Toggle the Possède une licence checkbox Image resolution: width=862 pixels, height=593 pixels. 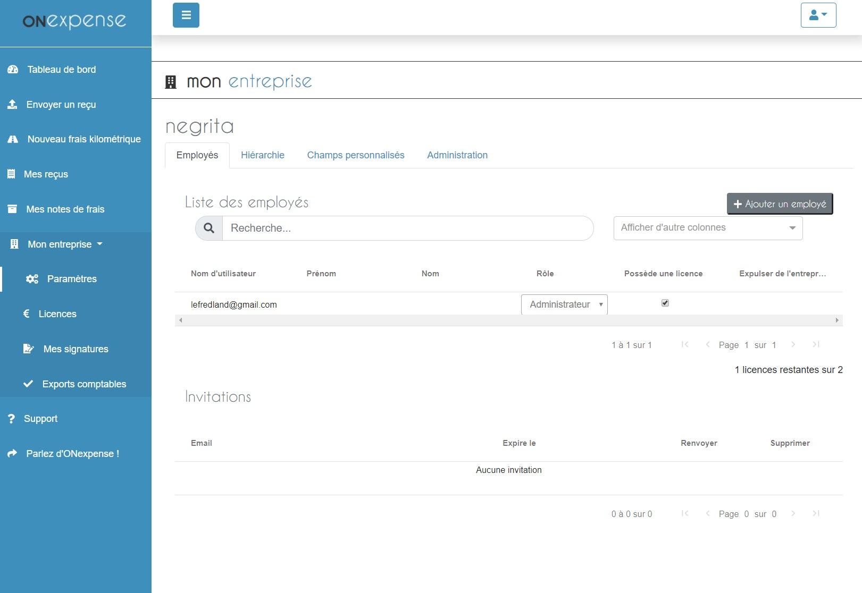[x=665, y=303]
